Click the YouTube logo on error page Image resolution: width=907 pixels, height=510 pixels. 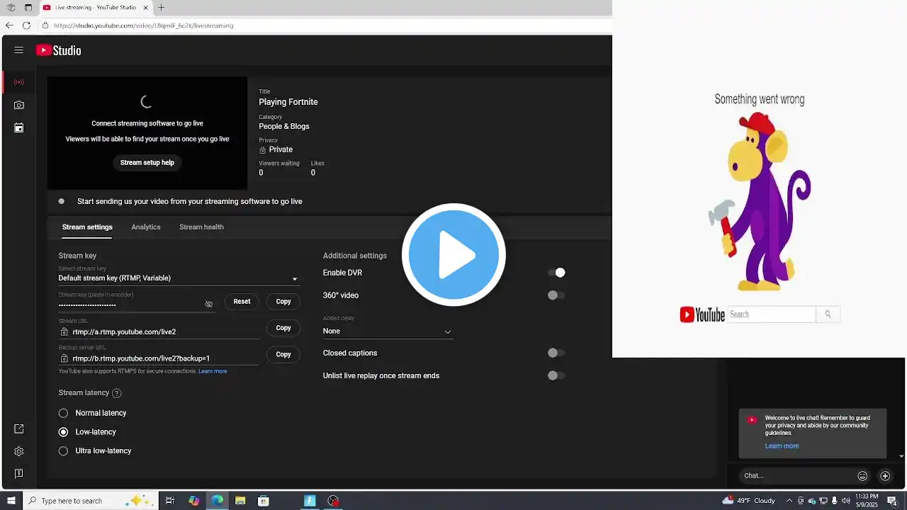click(702, 314)
